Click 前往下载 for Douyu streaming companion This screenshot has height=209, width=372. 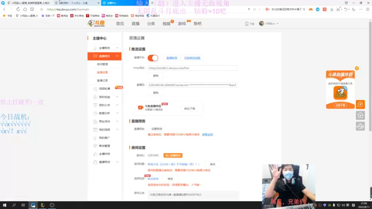click(x=190, y=109)
